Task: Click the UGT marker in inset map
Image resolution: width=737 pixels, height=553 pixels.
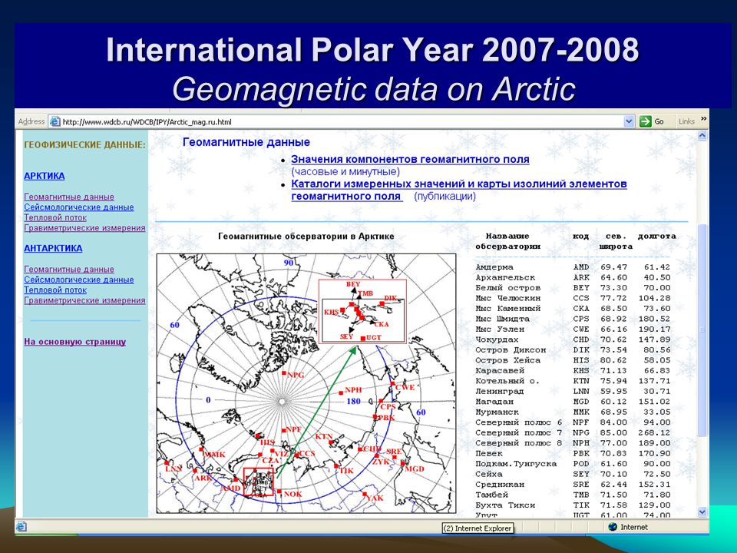Action: click(x=363, y=339)
